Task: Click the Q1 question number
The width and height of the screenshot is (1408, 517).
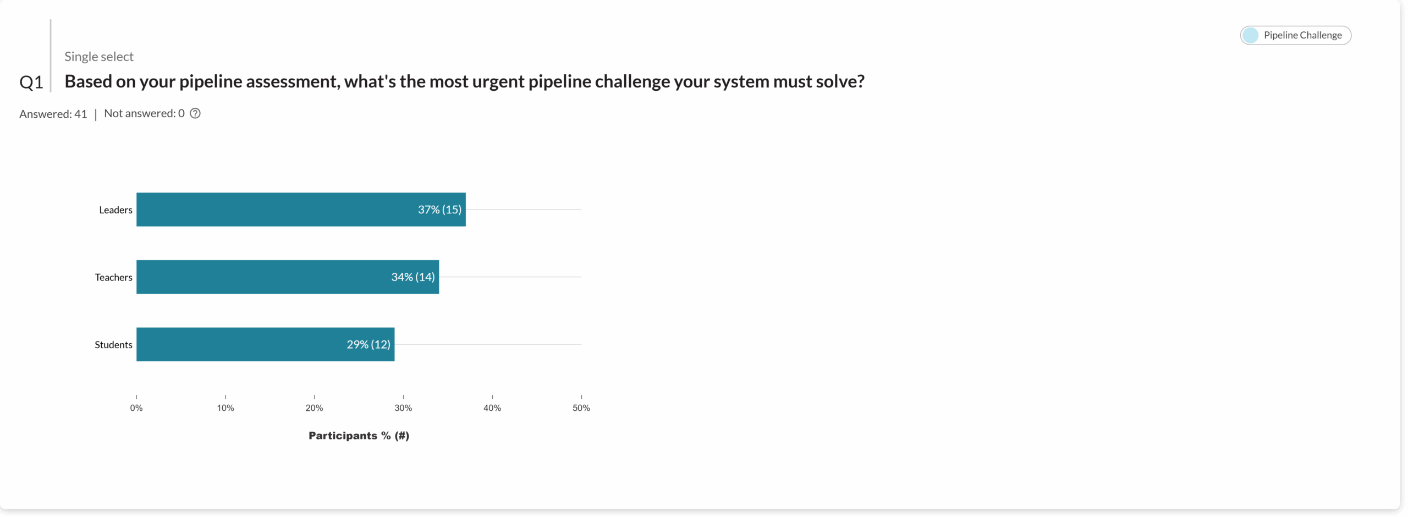Action: coord(31,82)
